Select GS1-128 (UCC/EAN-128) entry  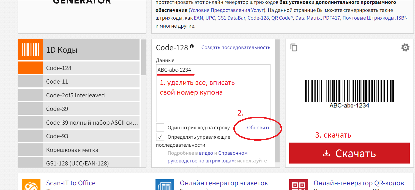(x=79, y=162)
